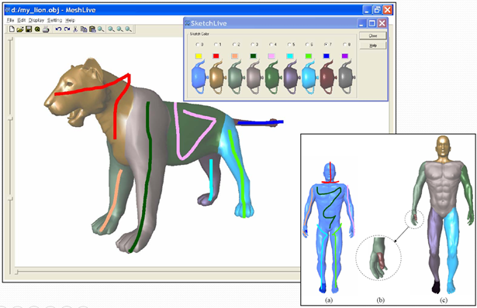The width and height of the screenshot is (477, 308).
Task: Click the Print icon in toolbar
Action: [x=46, y=29]
